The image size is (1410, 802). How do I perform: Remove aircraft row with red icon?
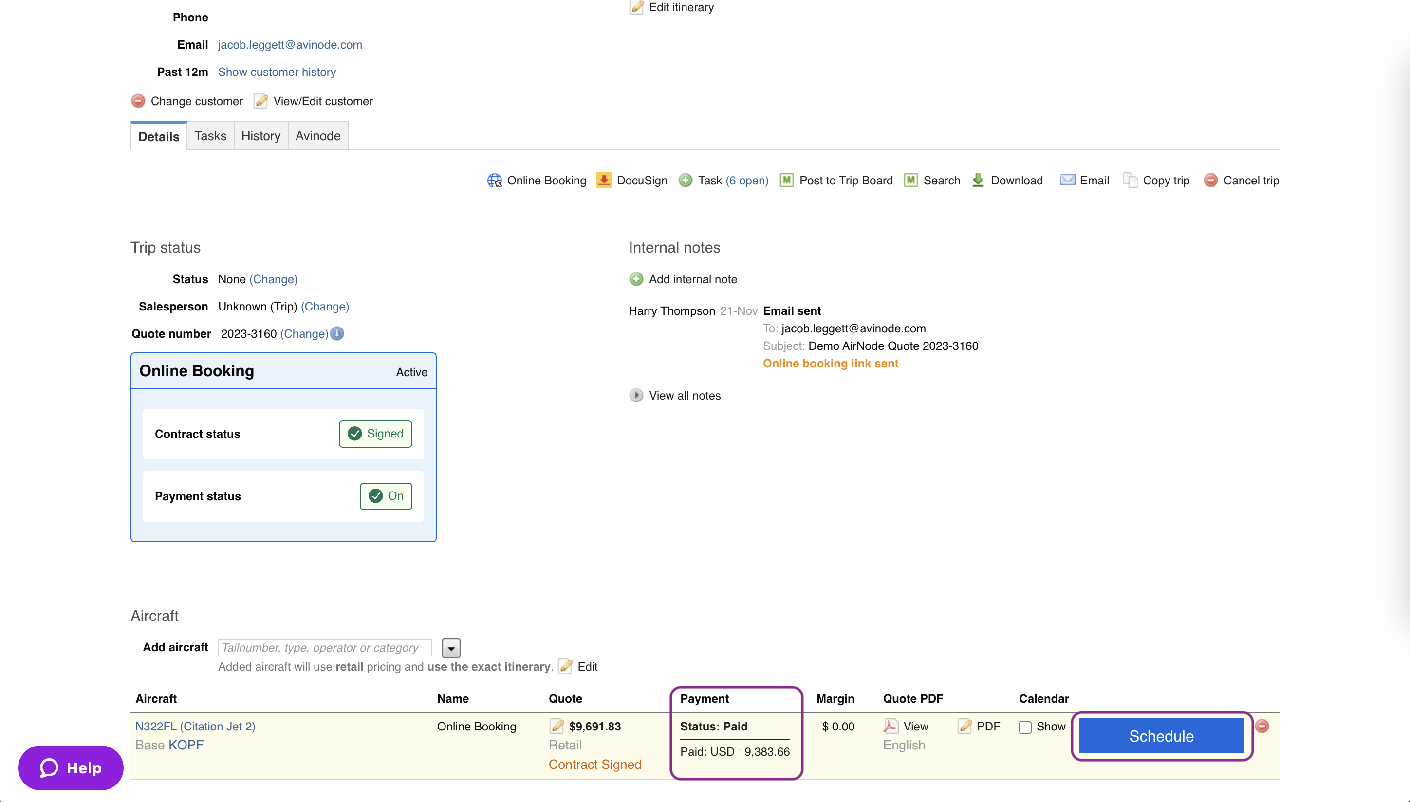point(1262,727)
